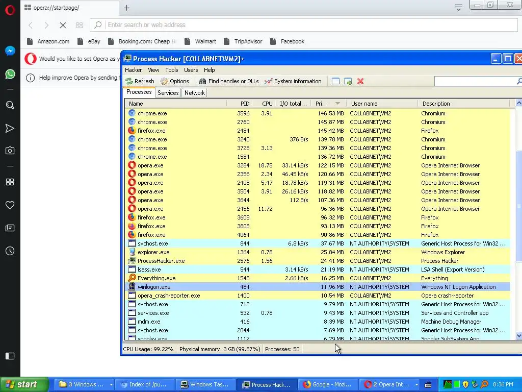Open Options in Process Hacker toolbar
This screenshot has width=522, height=392.
tap(174, 81)
